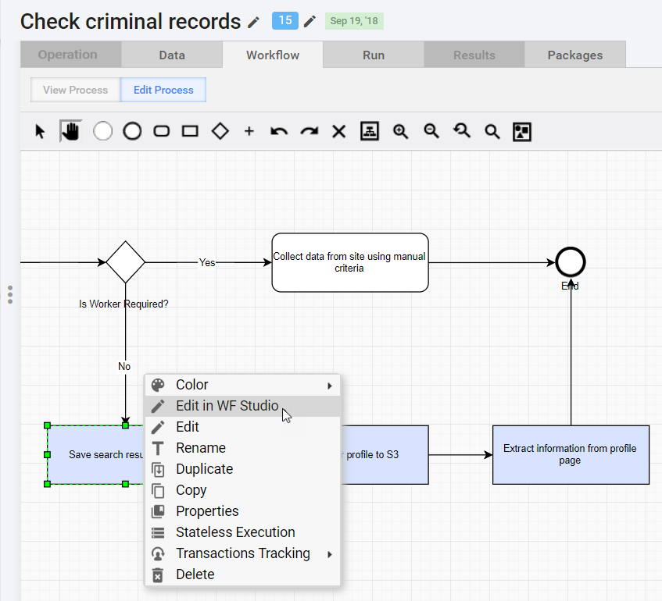Switch to the Data tab
The image size is (662, 601).
(x=172, y=55)
